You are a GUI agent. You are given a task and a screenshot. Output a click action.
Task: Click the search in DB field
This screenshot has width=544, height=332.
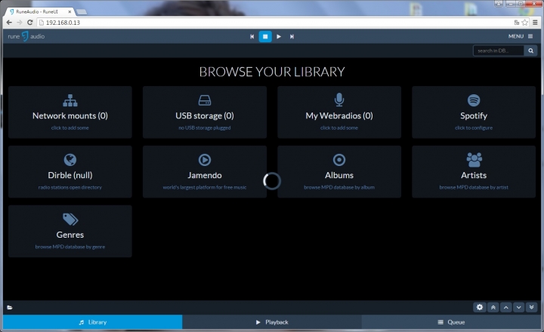tap(499, 51)
